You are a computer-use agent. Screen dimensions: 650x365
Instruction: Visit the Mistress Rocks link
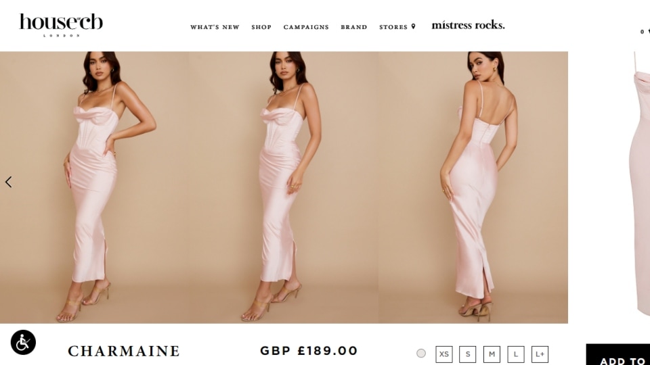468,25
